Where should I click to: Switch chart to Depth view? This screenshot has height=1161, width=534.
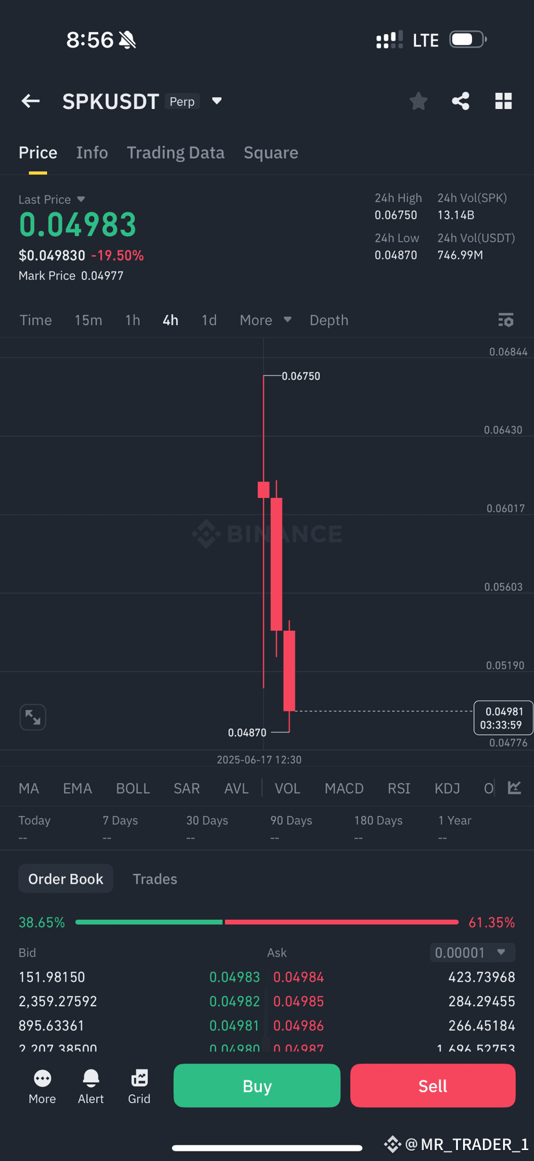pyautogui.click(x=329, y=320)
